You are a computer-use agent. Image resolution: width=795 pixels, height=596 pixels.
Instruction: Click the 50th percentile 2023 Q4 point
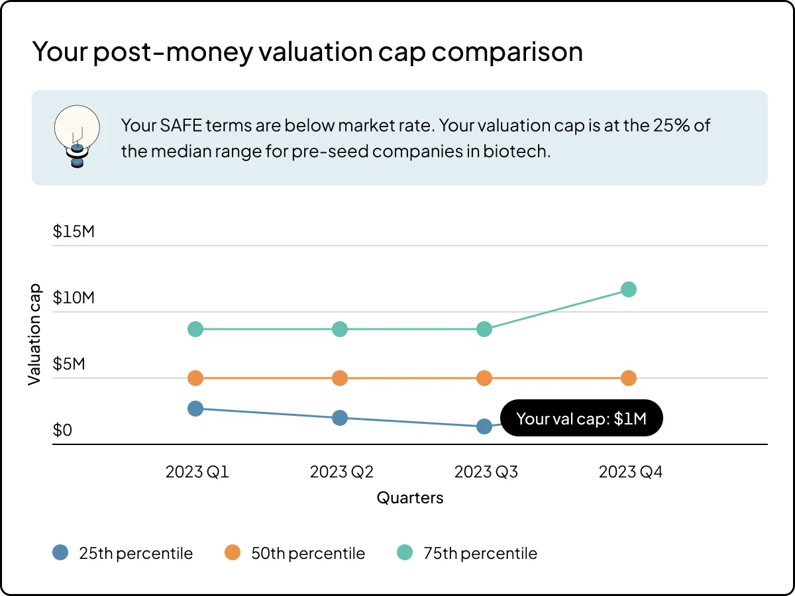629,378
